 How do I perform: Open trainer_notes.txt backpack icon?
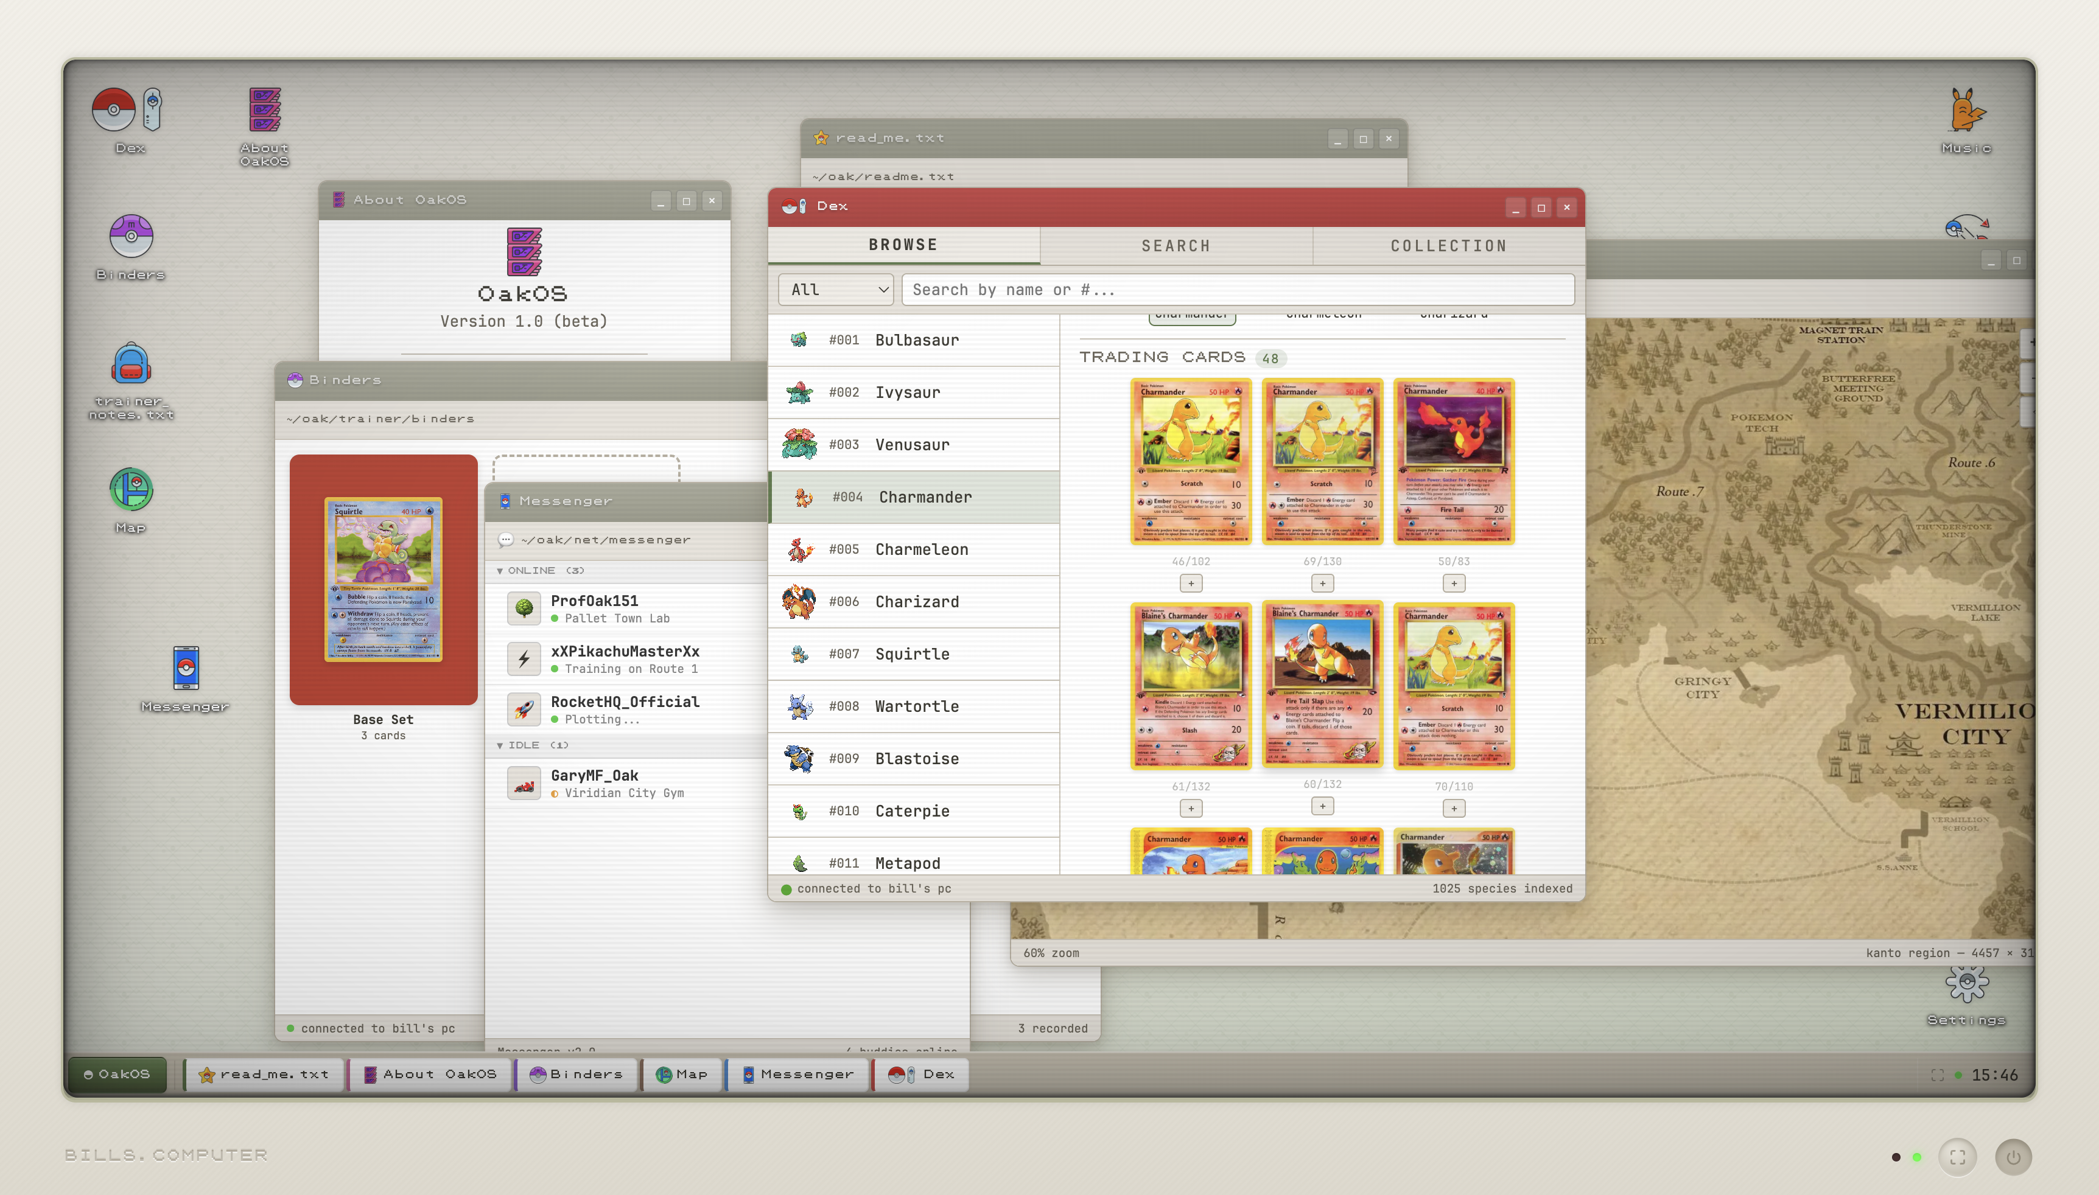[x=130, y=365]
